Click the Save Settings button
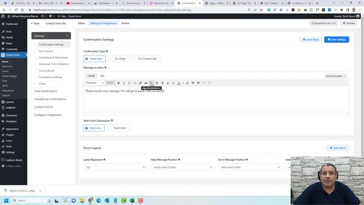The image size is (364, 205). pyautogui.click(x=337, y=39)
